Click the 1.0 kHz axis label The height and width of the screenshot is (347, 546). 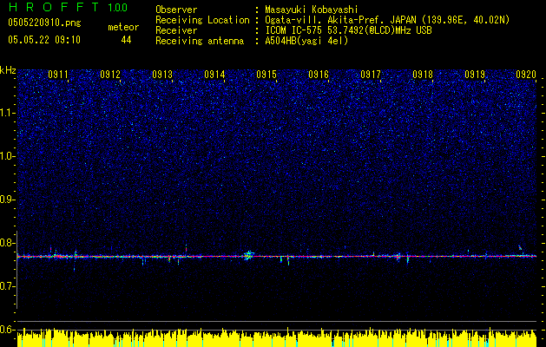point(8,156)
